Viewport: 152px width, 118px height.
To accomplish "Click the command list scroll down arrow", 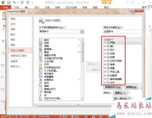I will tap(82, 99).
